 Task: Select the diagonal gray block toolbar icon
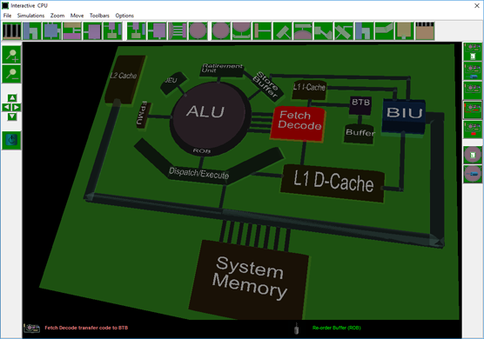[282, 30]
